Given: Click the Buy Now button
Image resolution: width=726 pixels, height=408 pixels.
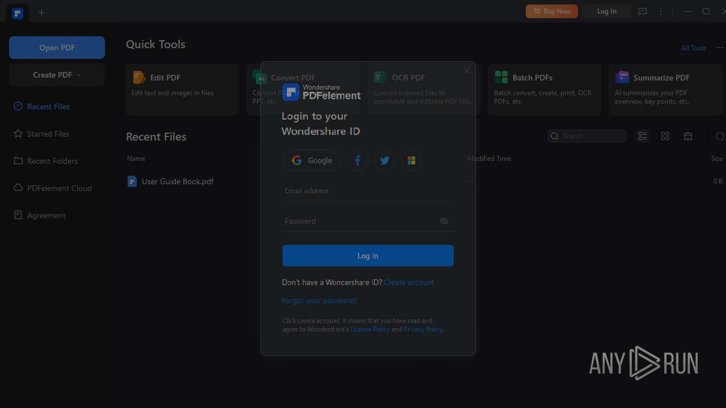Looking at the screenshot, I should click(552, 11).
